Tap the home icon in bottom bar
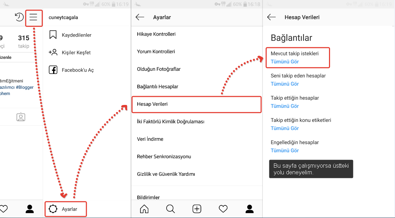Screen dimensions: 395x218 click(x=144, y=209)
